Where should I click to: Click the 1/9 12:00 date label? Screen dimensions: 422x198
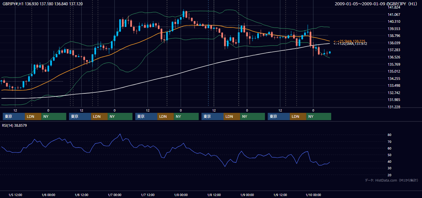click(280, 195)
